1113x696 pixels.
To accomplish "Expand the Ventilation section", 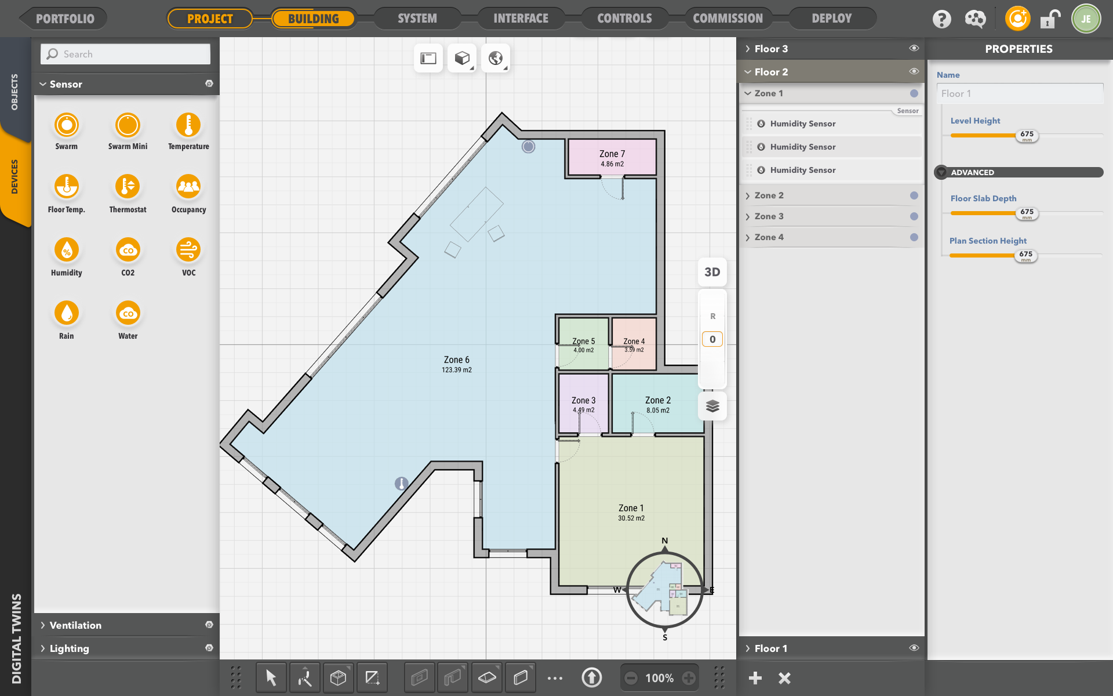I will (75, 625).
